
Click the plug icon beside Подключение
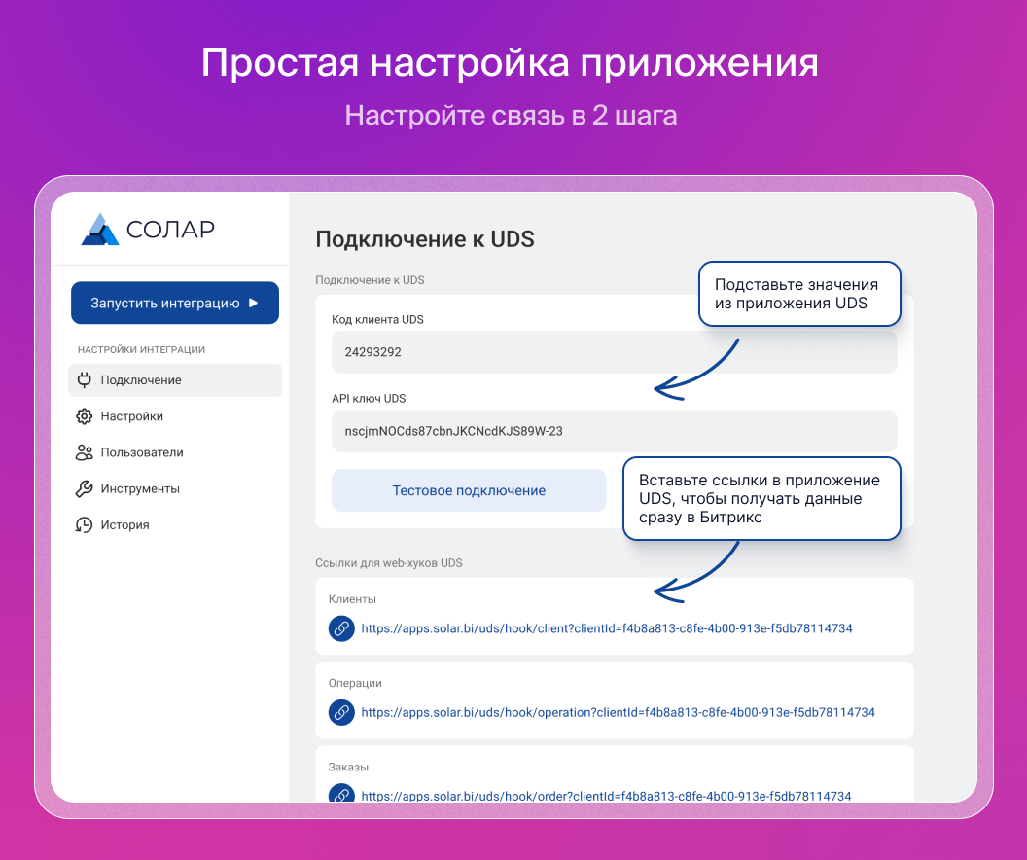[x=84, y=379]
